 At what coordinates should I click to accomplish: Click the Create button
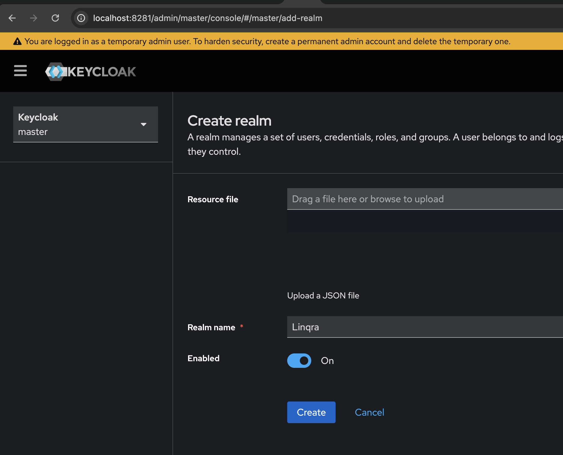311,412
